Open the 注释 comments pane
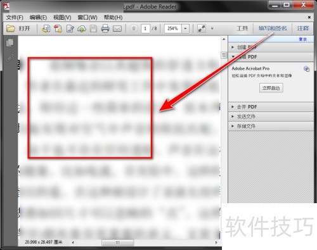 tap(303, 28)
